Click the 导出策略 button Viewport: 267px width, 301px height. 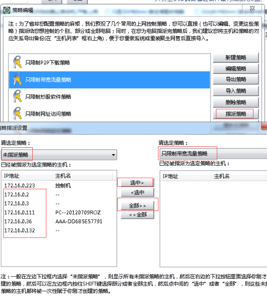point(236,79)
